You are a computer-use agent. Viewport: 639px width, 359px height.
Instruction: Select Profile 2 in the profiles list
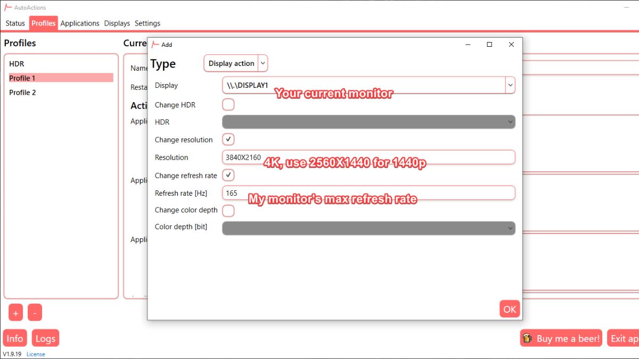click(x=23, y=92)
